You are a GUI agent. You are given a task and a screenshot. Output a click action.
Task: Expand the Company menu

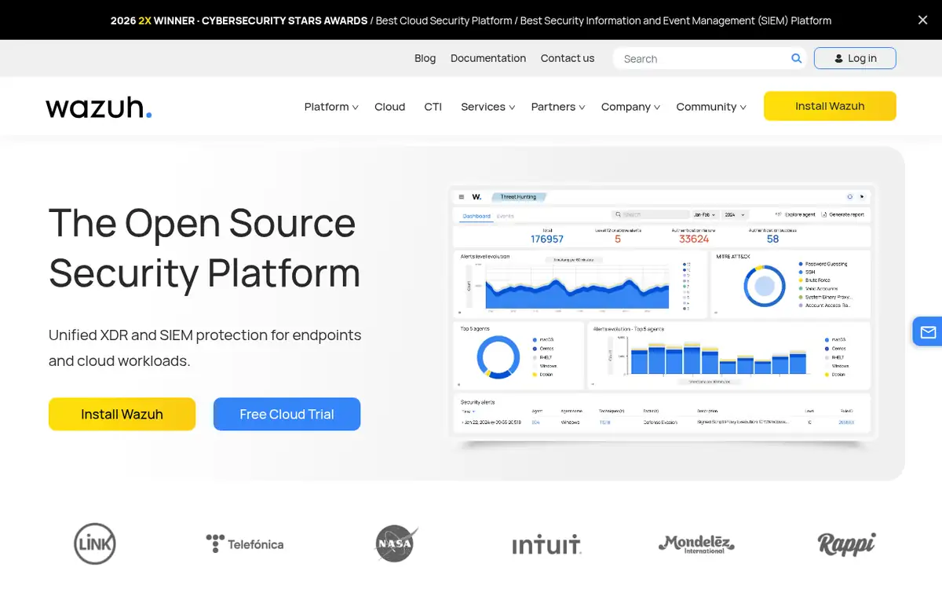click(630, 107)
